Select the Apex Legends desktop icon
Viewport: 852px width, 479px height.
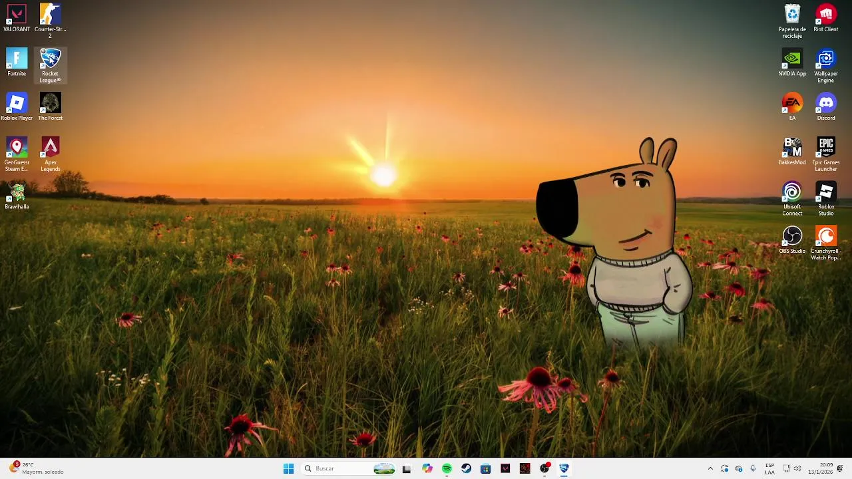coord(50,154)
